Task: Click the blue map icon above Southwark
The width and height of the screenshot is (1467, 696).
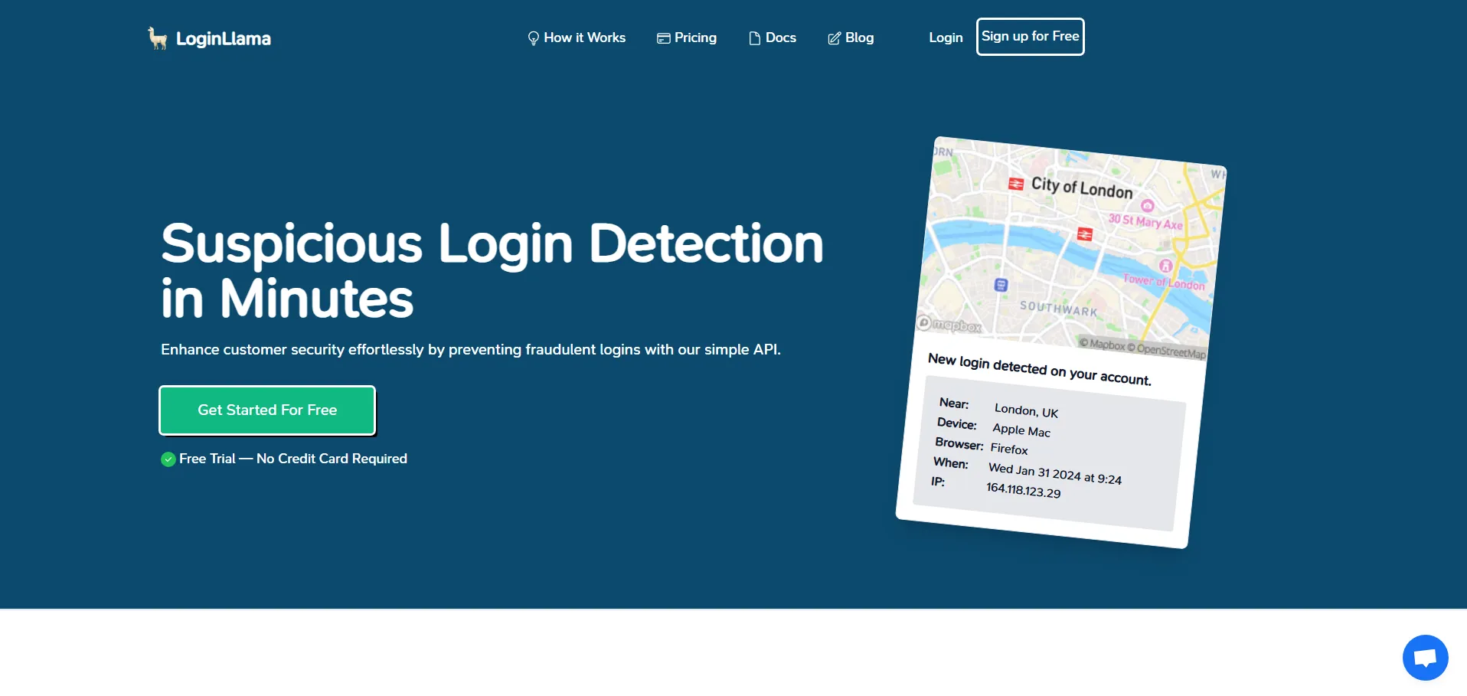Action: (1001, 285)
